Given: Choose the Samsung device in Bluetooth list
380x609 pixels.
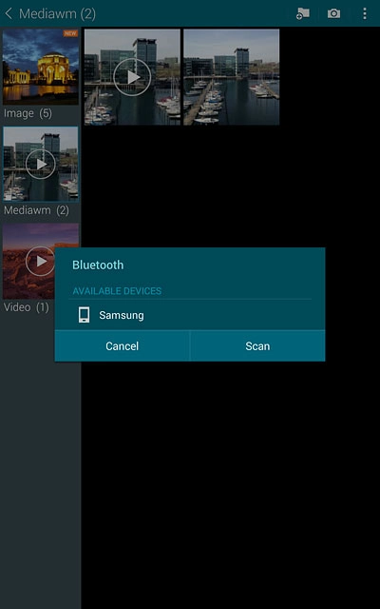Looking at the screenshot, I should coord(190,315).
